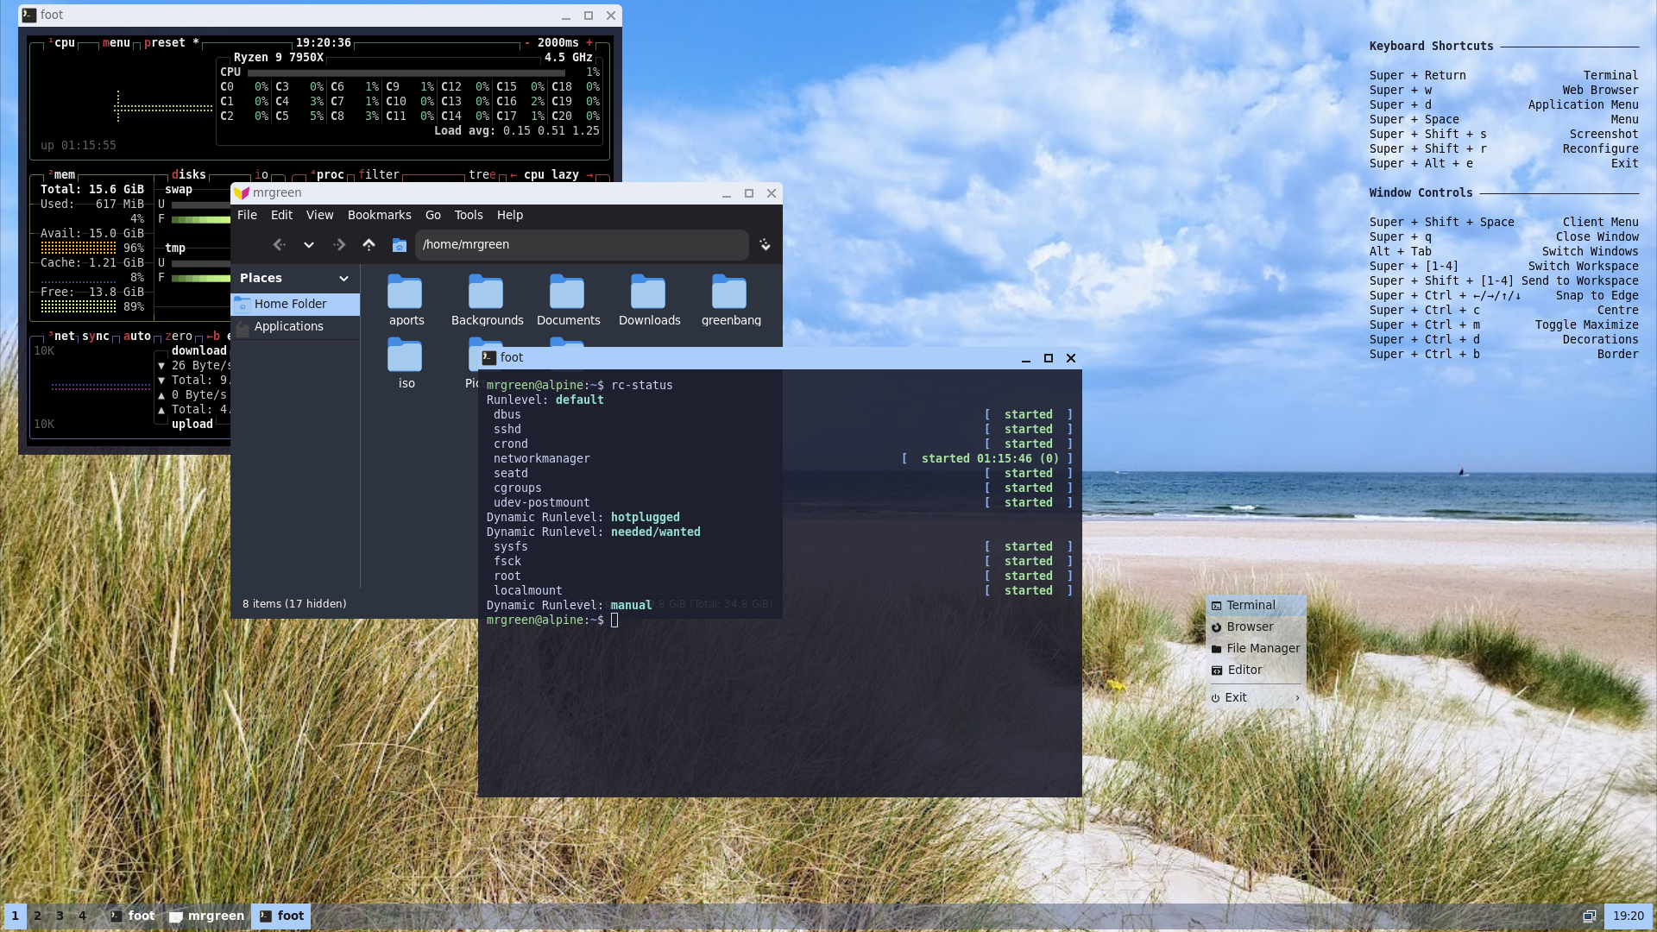1657x932 pixels.
Task: Click the show desktop tray icon
Action: [1589, 916]
